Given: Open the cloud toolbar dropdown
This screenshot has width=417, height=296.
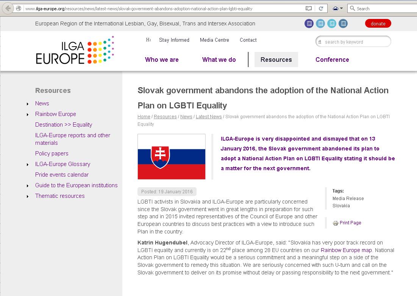Looking at the screenshot, I should click(x=337, y=8).
